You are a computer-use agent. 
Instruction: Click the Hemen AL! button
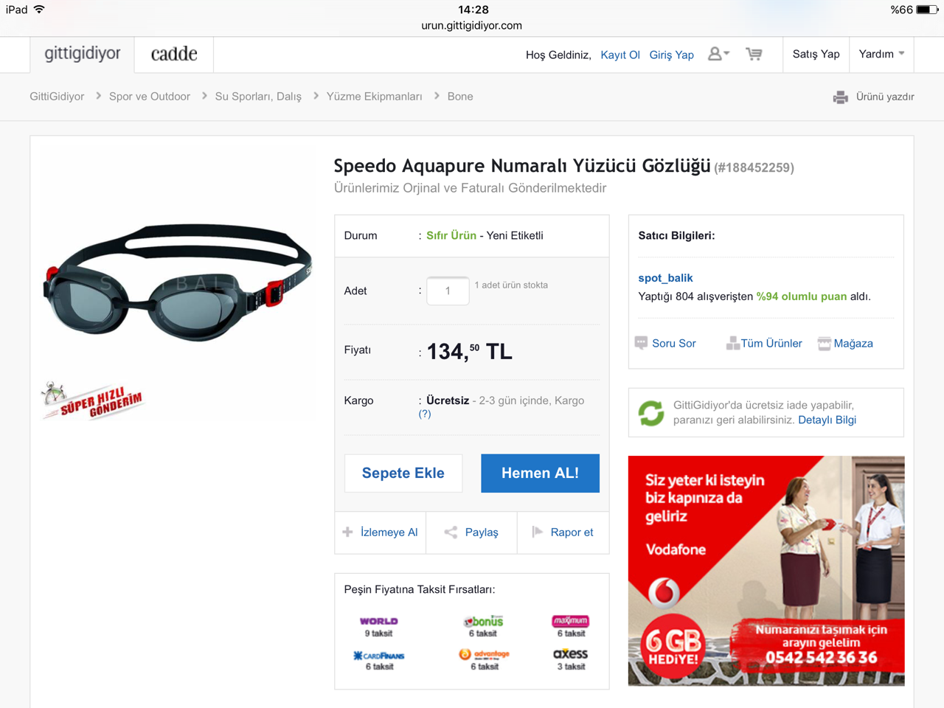[540, 473]
